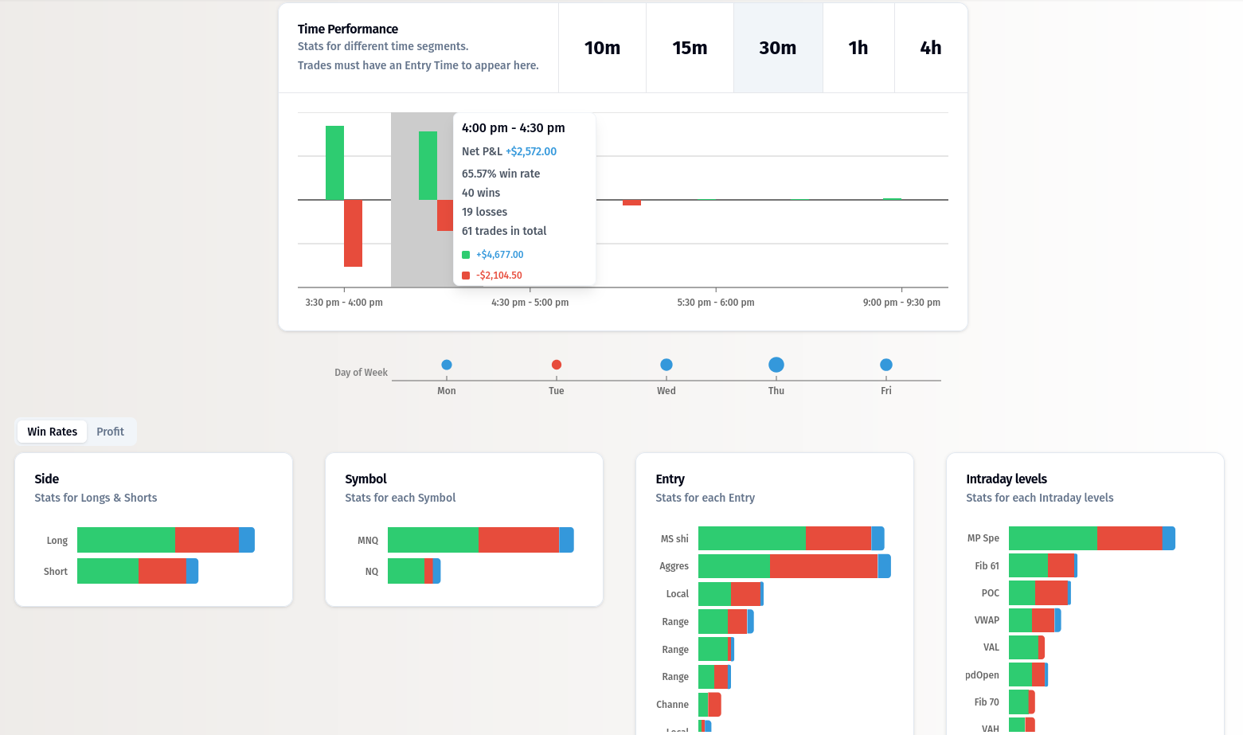Screen dimensions: 1243x735
Task: Click the green profit legend square in tooltip
Action: [466, 254]
